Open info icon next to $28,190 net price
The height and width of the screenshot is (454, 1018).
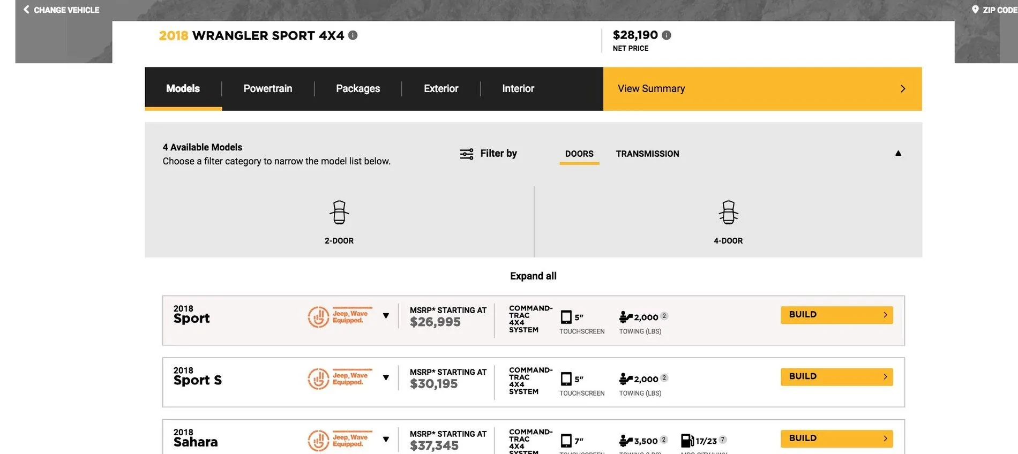click(666, 35)
